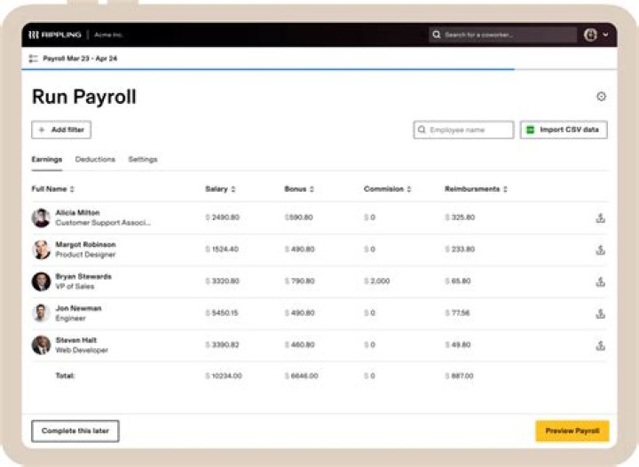This screenshot has width=639, height=467.
Task: Click the Employee name search field
Action: pyautogui.click(x=464, y=130)
